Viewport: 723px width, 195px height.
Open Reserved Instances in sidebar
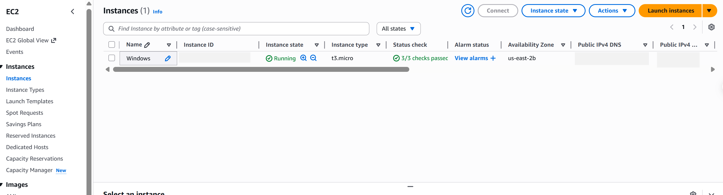[31, 136]
